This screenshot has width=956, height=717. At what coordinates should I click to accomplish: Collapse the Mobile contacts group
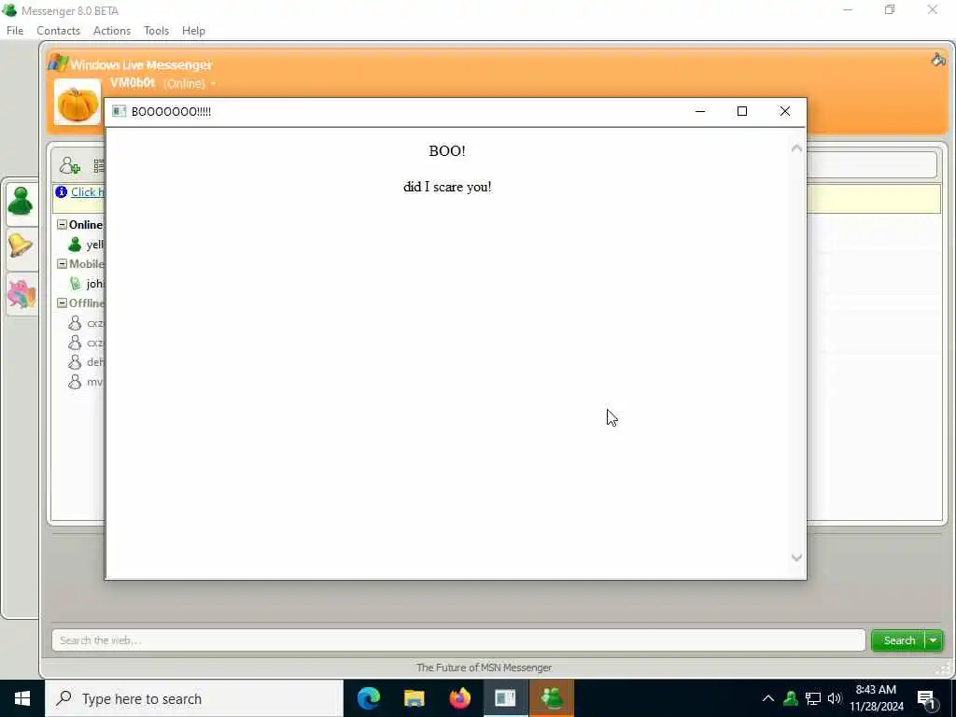[x=62, y=263]
